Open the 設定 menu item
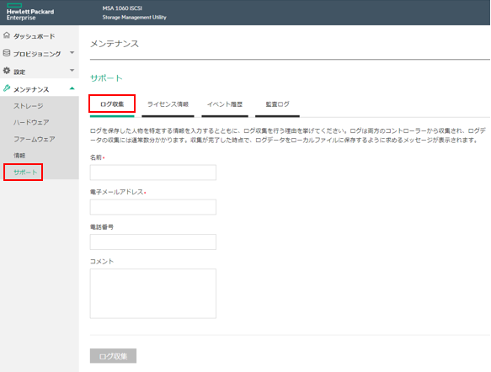The height and width of the screenshot is (372, 491). [x=19, y=72]
